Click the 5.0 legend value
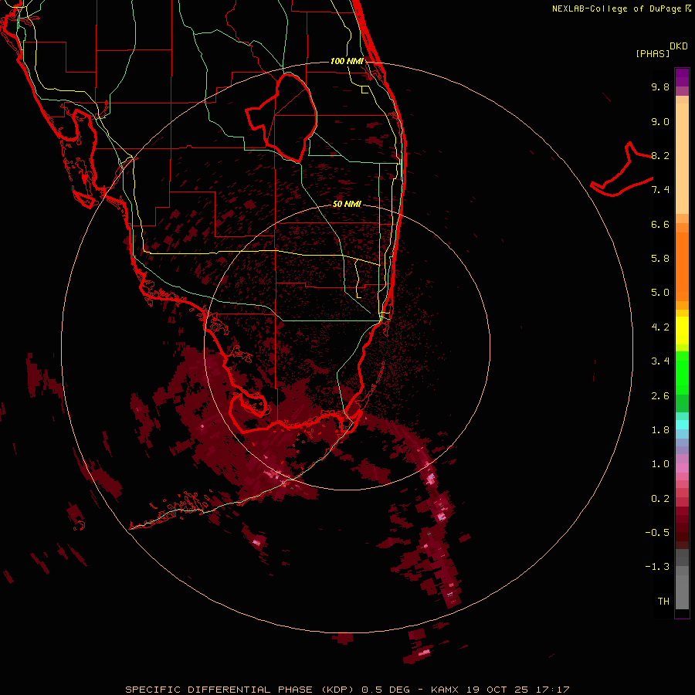The image size is (695, 695). pos(660,293)
